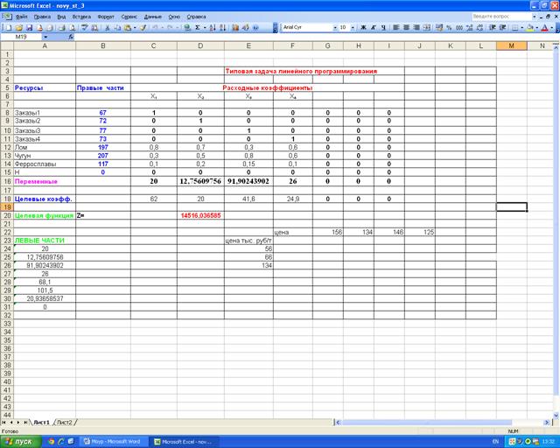The width and height of the screenshot is (560, 448).
Task: Click the horizontal scrollbar at the bottom
Action: [x=442, y=423]
